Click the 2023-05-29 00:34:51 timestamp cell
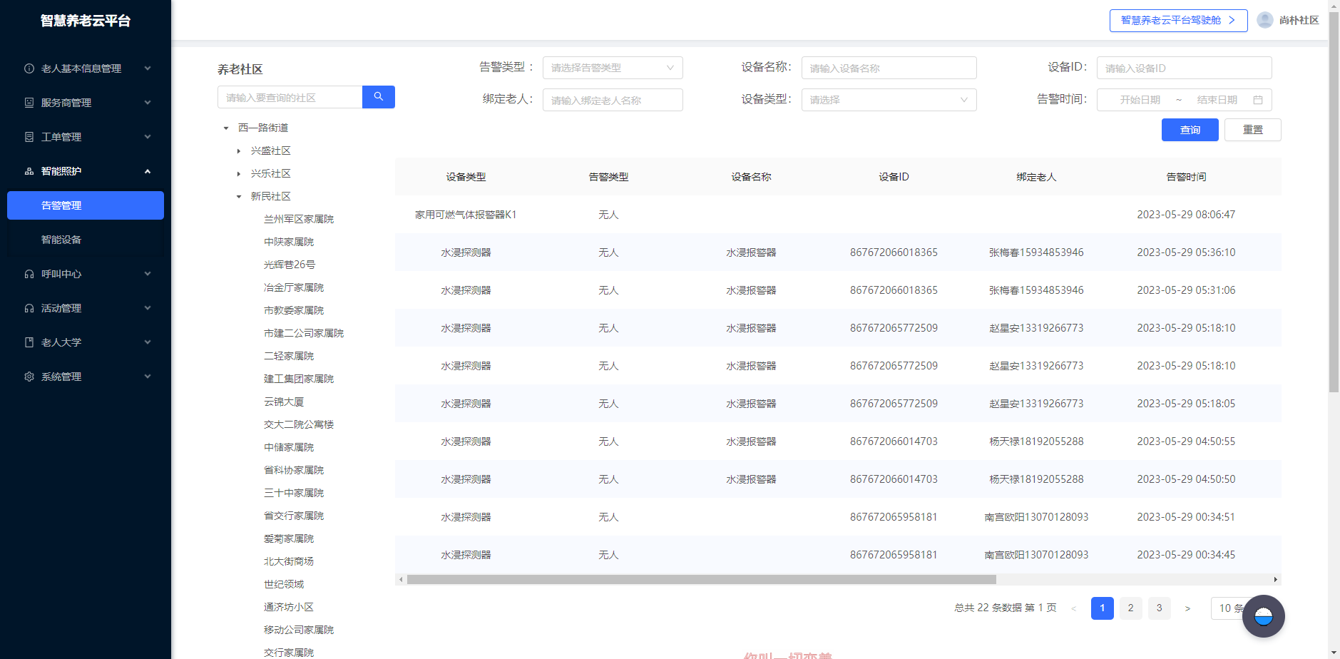Image resolution: width=1340 pixels, height=659 pixels. coord(1186,517)
